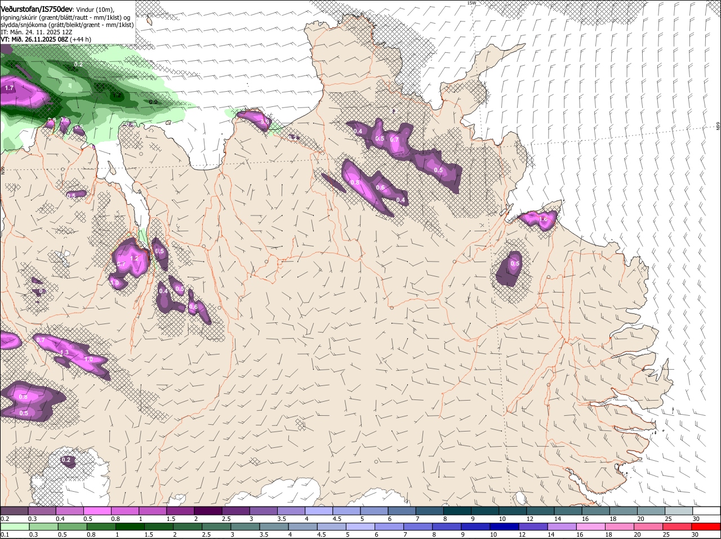Pick the 0.2–0.3 dark mauve snow swatch

(14, 510)
